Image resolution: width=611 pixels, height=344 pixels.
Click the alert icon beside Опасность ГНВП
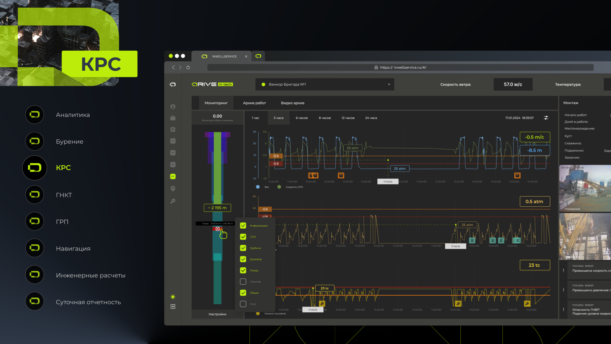coord(564,310)
